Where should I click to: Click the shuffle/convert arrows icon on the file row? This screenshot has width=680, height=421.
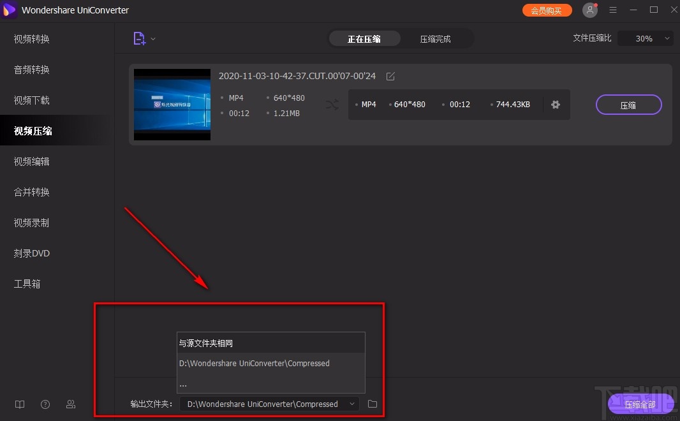pos(331,104)
